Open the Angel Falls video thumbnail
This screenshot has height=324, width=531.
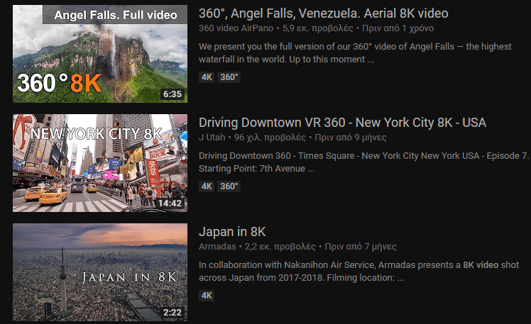point(100,54)
